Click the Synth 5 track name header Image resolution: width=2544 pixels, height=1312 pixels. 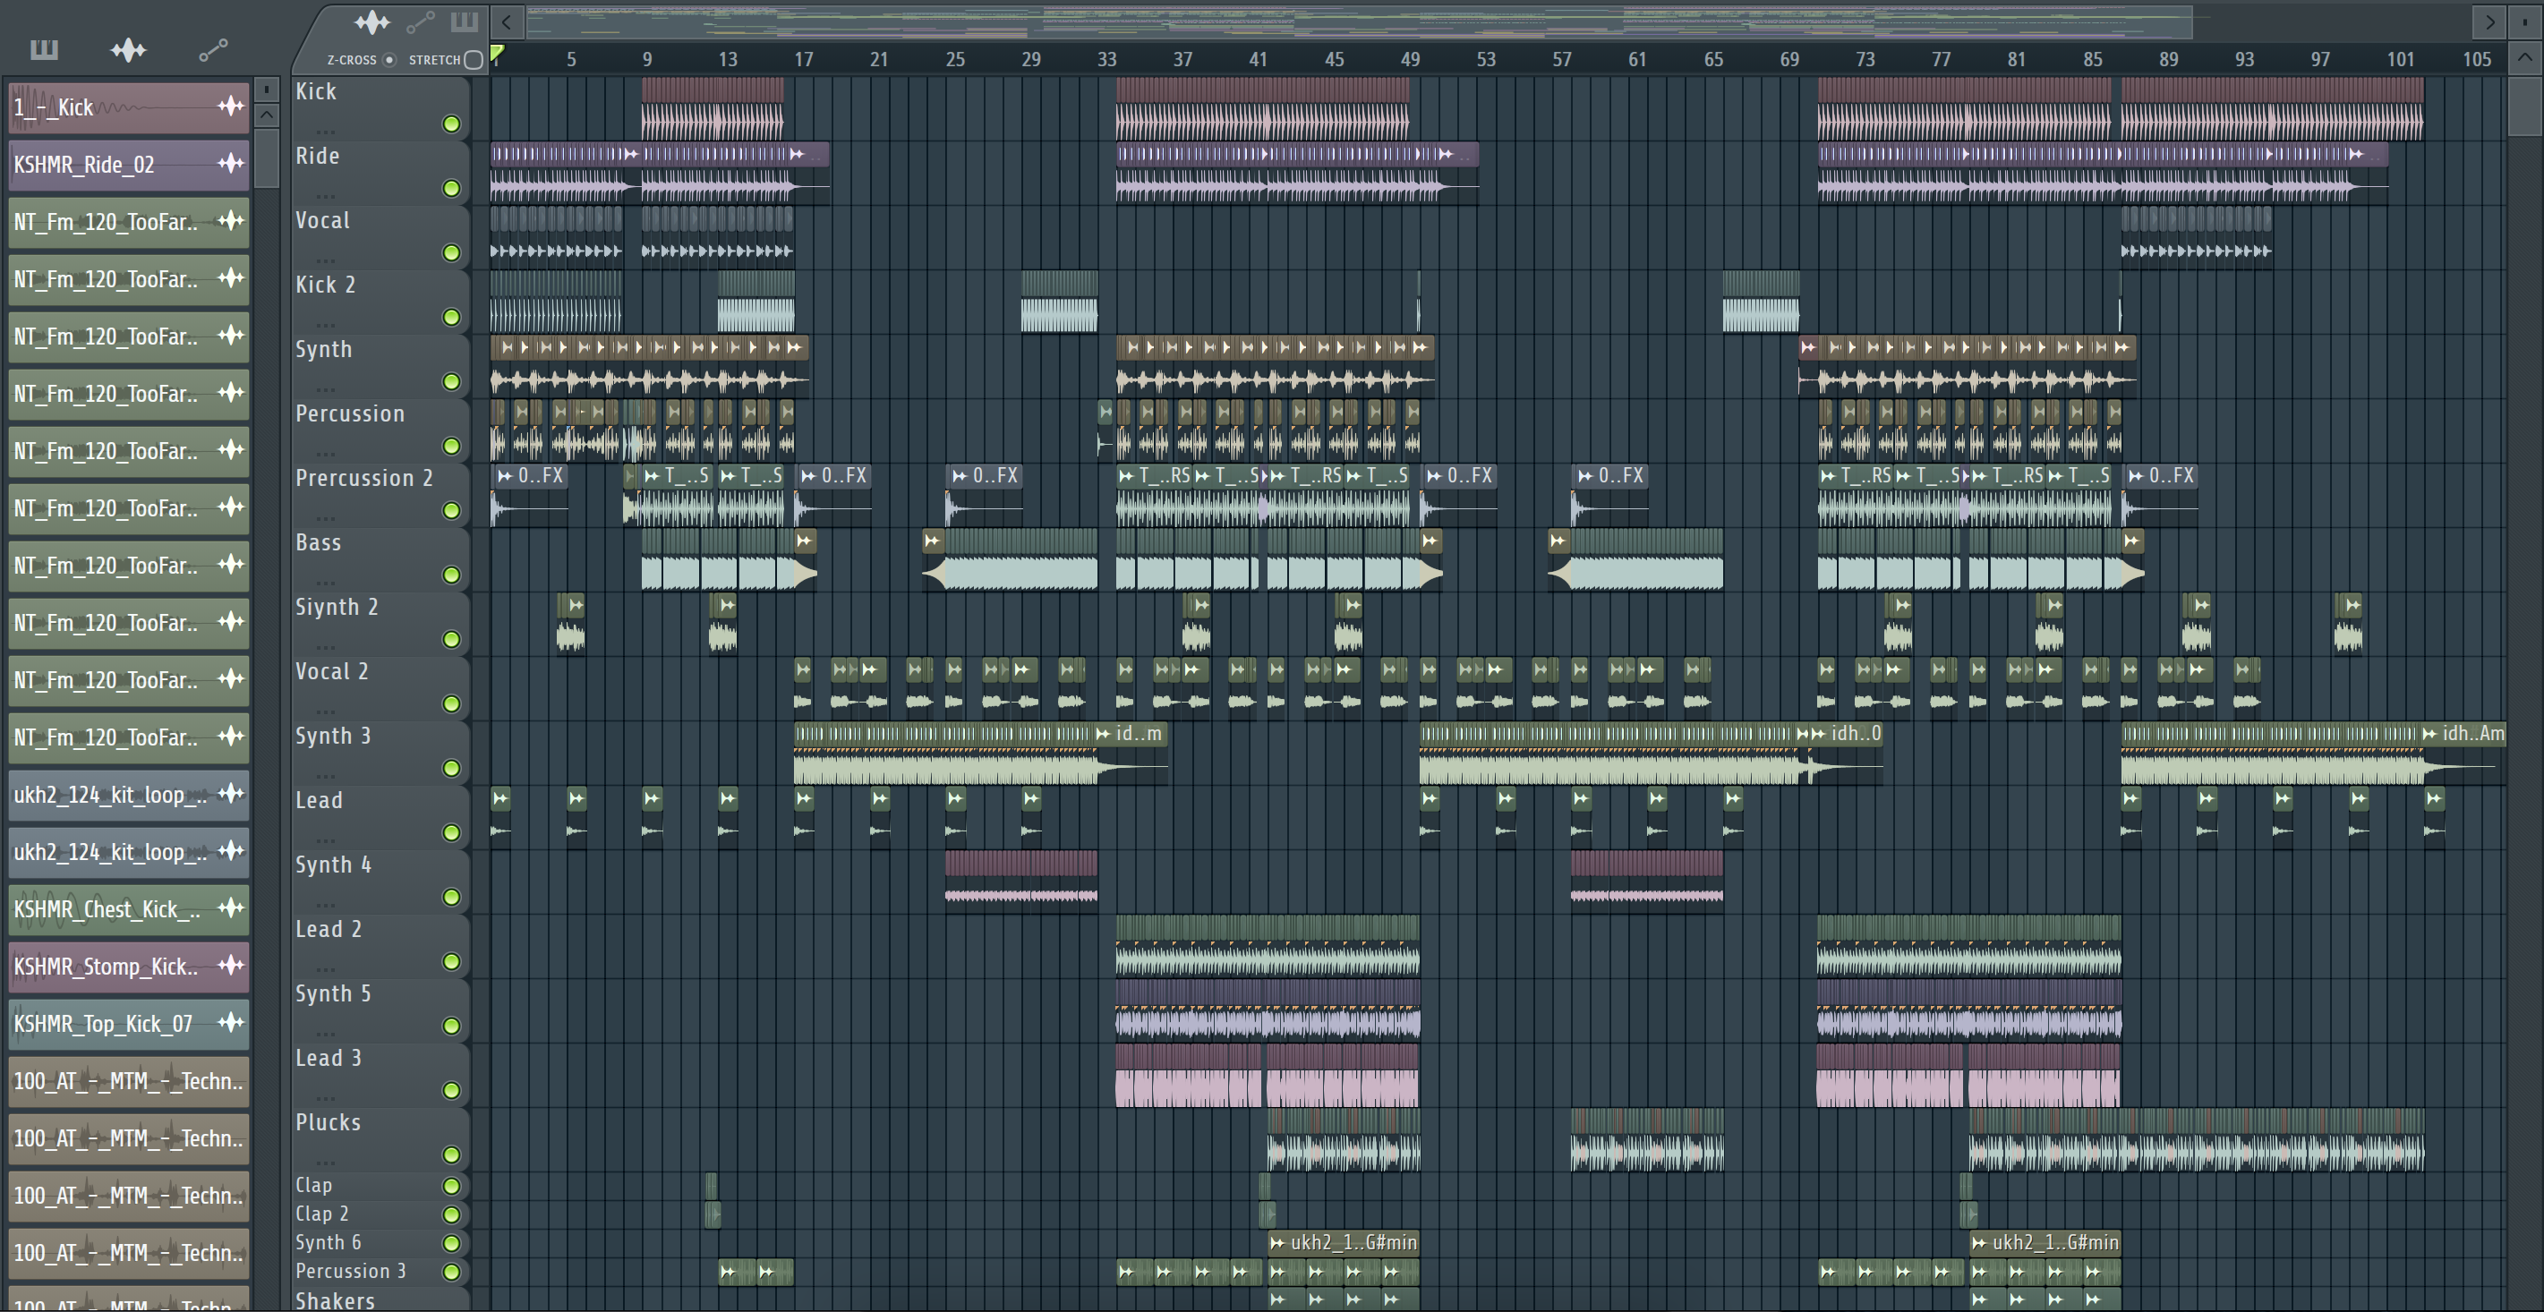point(380,1011)
